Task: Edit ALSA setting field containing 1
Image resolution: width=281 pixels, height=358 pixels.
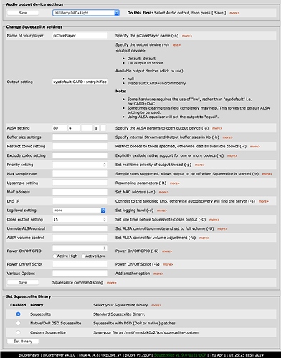Action: click(97, 128)
